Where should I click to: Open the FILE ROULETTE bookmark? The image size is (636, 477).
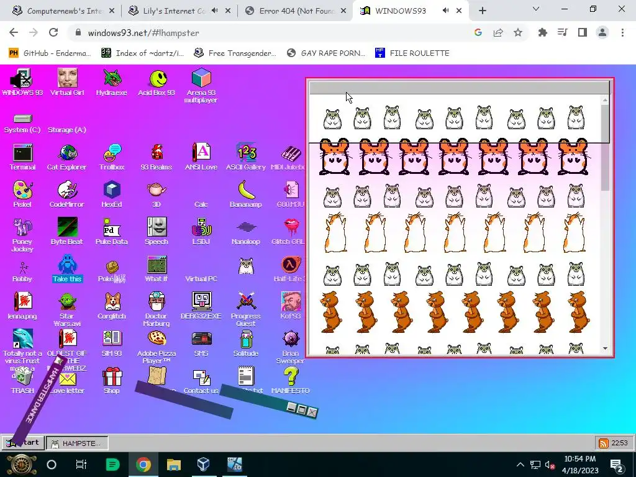[412, 53]
